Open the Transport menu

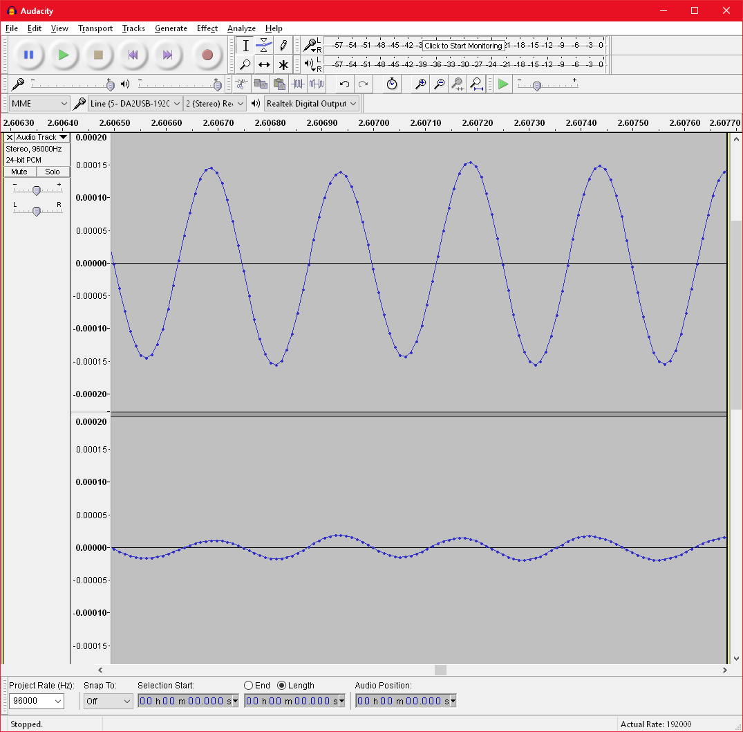[x=95, y=28]
